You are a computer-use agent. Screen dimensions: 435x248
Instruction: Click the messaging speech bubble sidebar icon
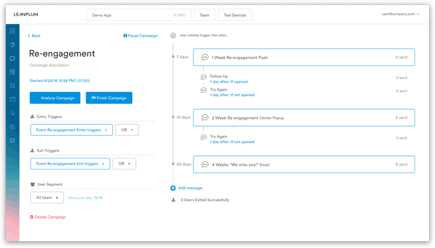tap(12, 58)
